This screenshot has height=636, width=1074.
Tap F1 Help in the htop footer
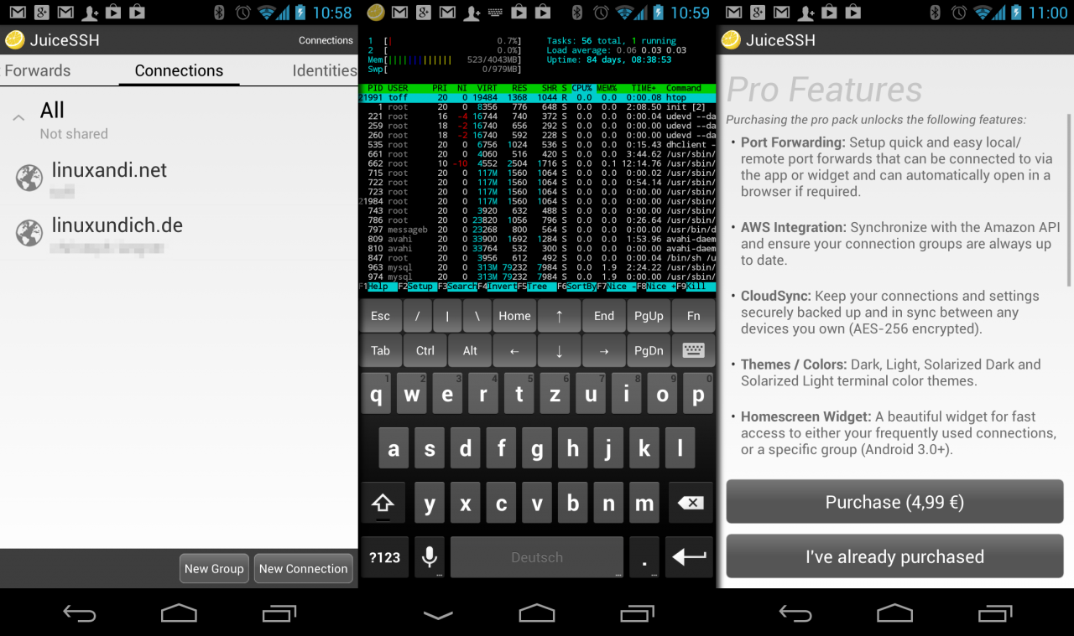tap(378, 287)
